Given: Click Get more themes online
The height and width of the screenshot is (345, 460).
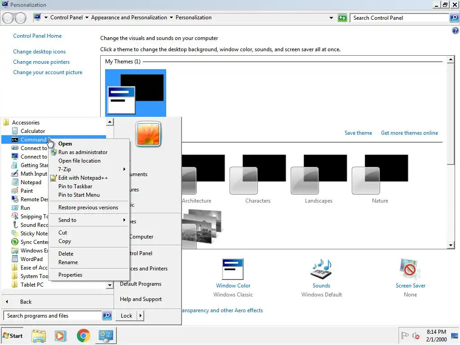Looking at the screenshot, I should [x=409, y=133].
